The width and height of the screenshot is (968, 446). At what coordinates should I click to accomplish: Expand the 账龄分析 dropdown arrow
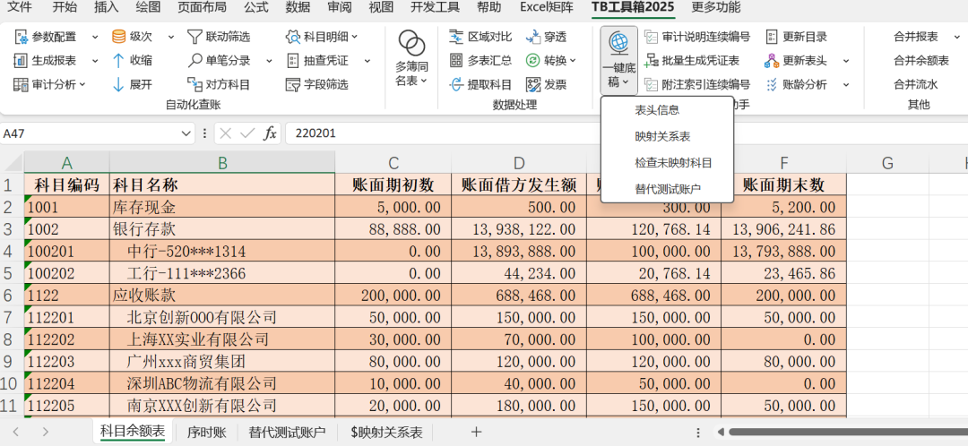pos(846,84)
